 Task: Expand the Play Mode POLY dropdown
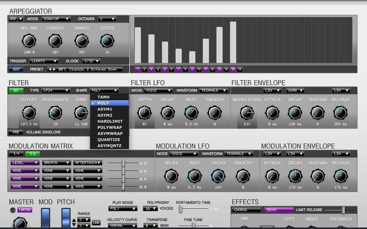(x=122, y=208)
